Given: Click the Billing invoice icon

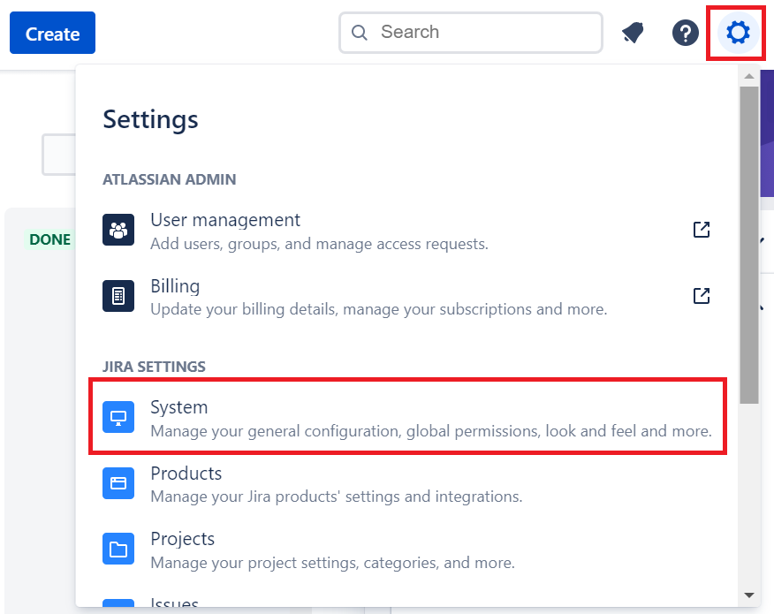Looking at the screenshot, I should point(118,295).
